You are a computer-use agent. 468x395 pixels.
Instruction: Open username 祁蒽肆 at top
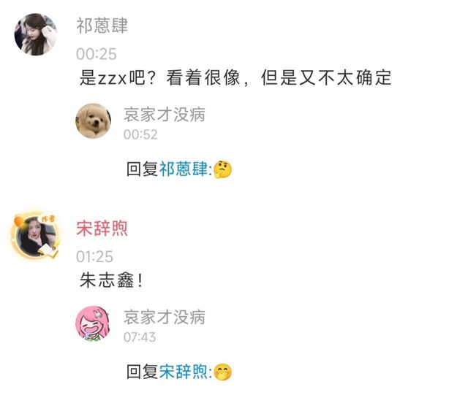pos(102,26)
